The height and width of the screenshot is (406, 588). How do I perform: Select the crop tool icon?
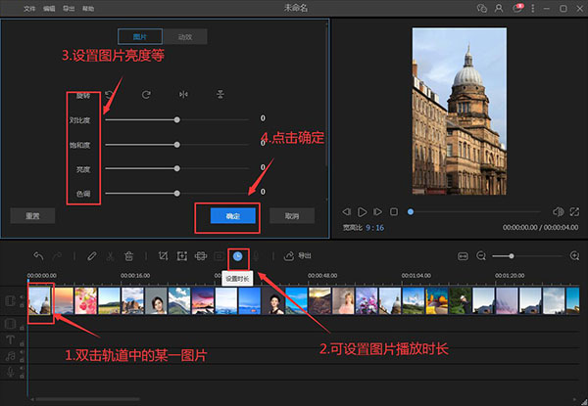pos(163,256)
